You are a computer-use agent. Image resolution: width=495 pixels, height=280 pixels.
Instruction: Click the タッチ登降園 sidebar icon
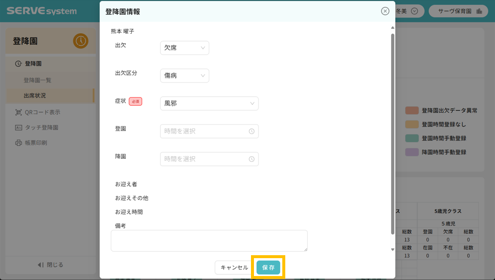click(x=18, y=128)
